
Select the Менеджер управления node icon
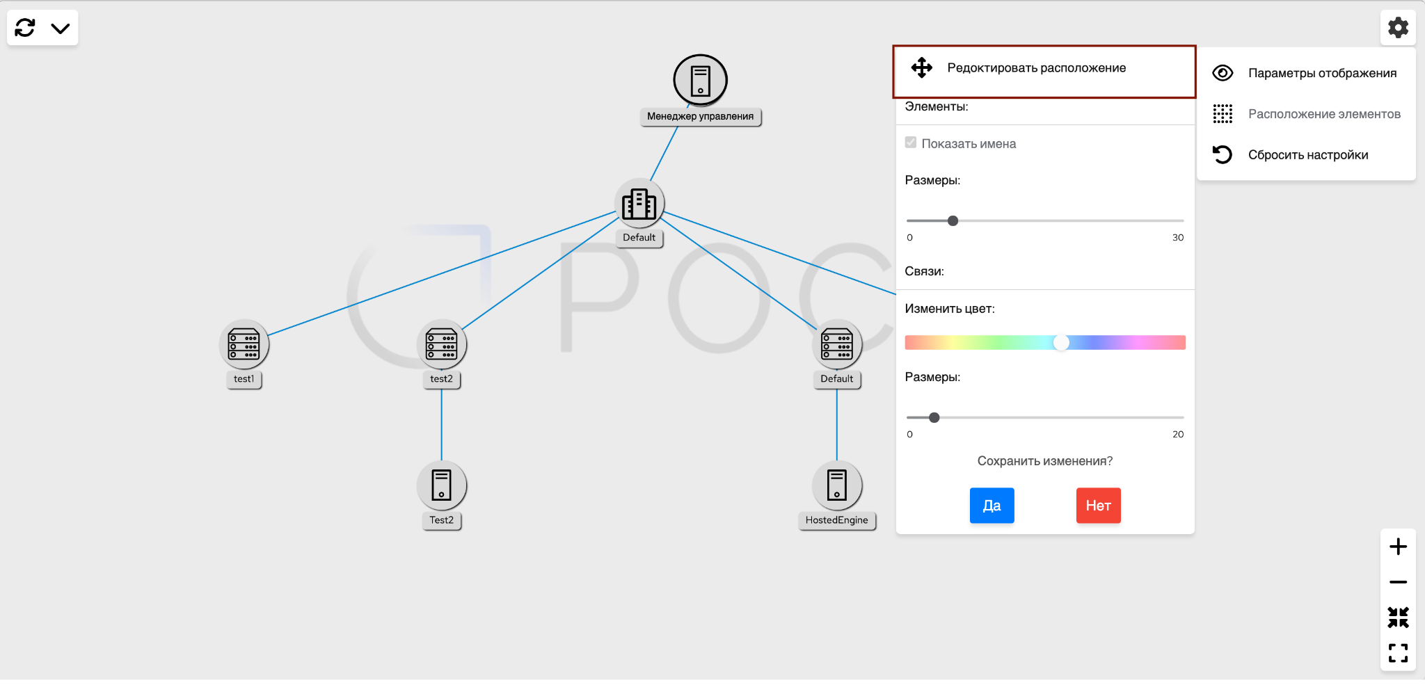[700, 81]
